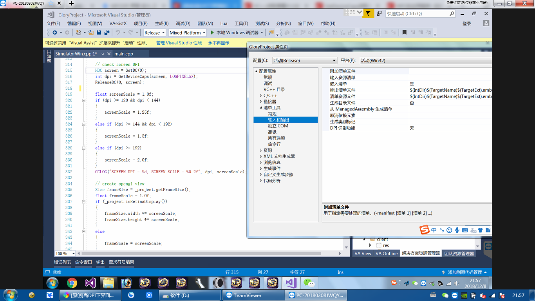This screenshot has height=301, width=535.
Task: Click the navigate backward arrow in toolbar
Action: (x=55, y=33)
